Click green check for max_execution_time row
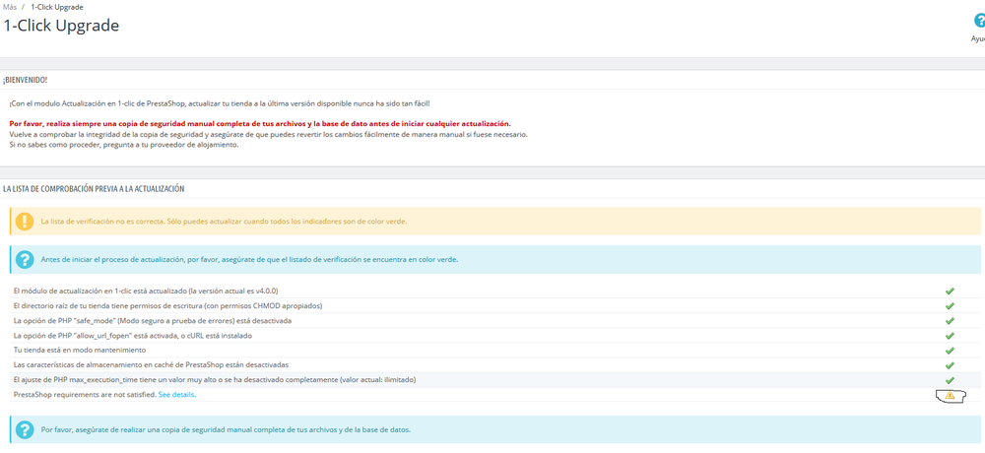Image resolution: width=985 pixels, height=453 pixels. tap(950, 380)
